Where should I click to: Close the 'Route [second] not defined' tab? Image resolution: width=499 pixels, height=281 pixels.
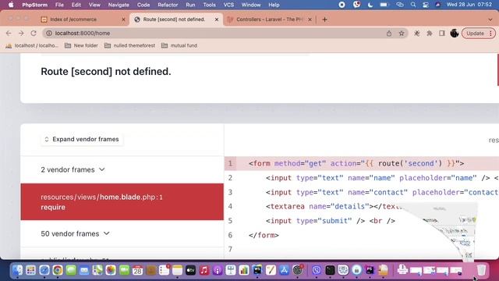click(x=217, y=20)
